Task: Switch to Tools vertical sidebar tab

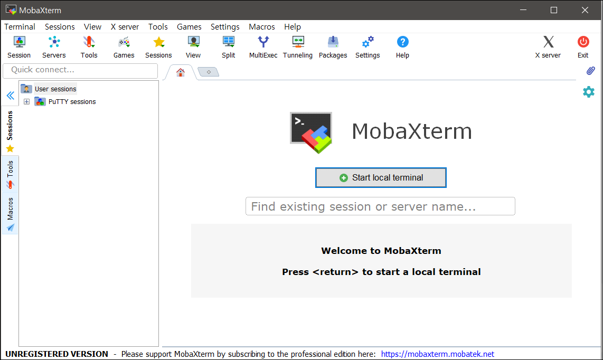Action: [10, 175]
